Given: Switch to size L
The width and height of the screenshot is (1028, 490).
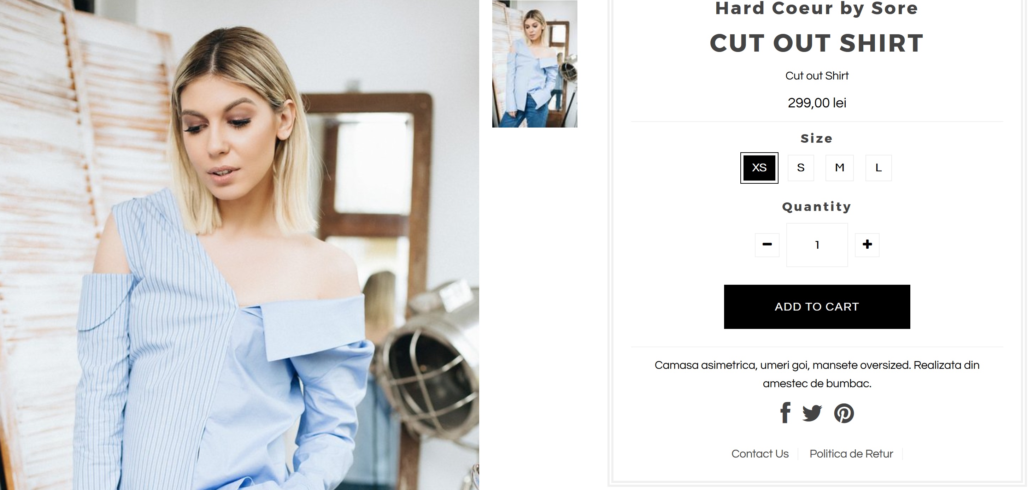Looking at the screenshot, I should (879, 167).
